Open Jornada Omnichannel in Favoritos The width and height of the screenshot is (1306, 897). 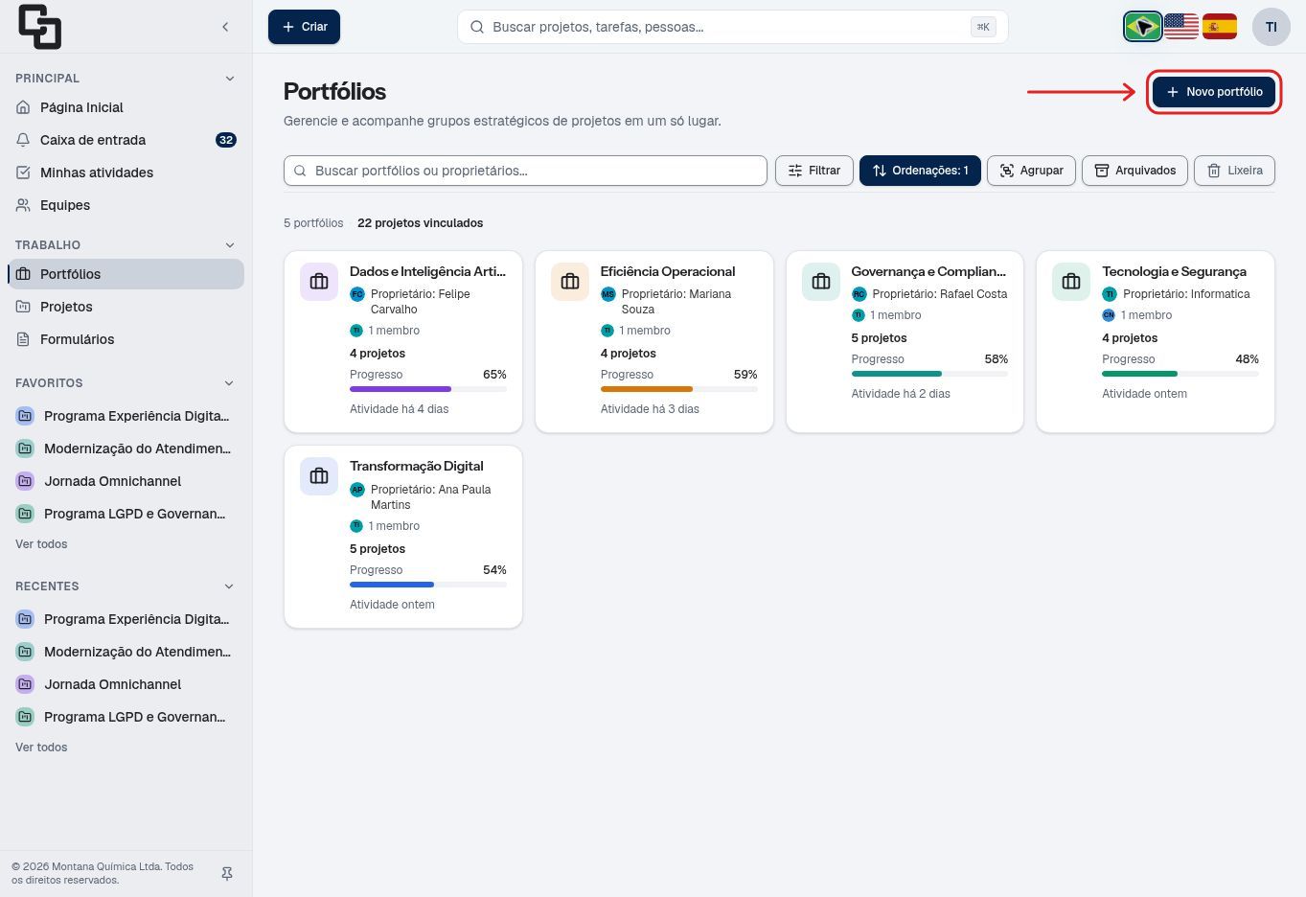[x=126, y=481]
